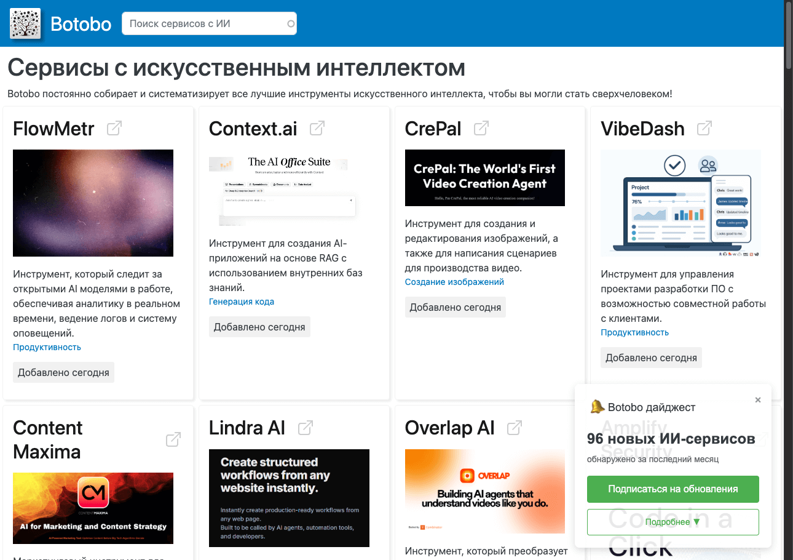View the Content Maxima marketing thumbnail
This screenshot has height=560, width=793.
(x=93, y=508)
